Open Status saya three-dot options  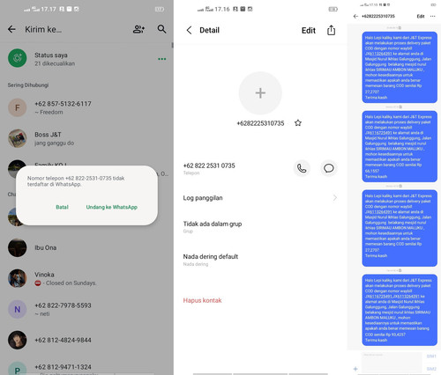coord(162,59)
